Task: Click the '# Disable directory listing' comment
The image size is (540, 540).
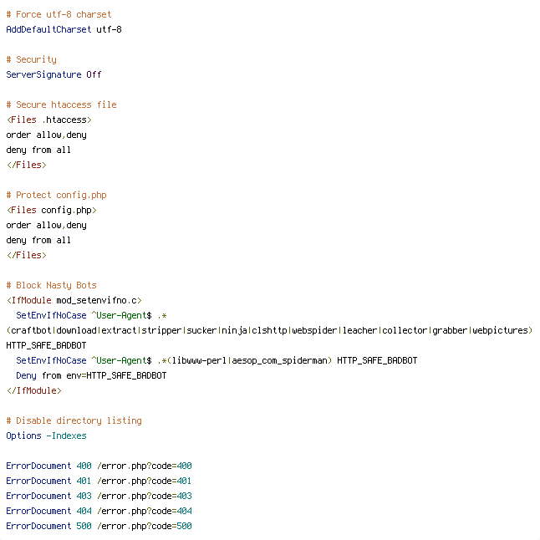Action: (74, 420)
